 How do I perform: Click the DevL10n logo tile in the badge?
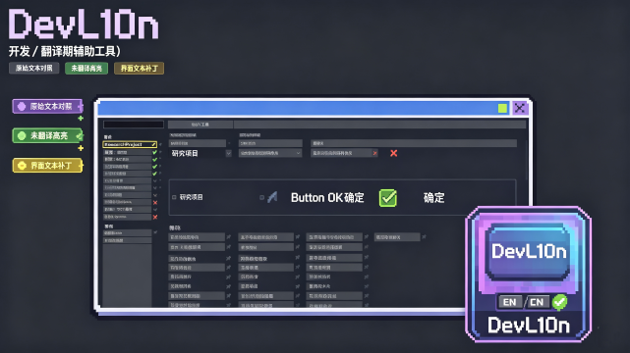[529, 252]
